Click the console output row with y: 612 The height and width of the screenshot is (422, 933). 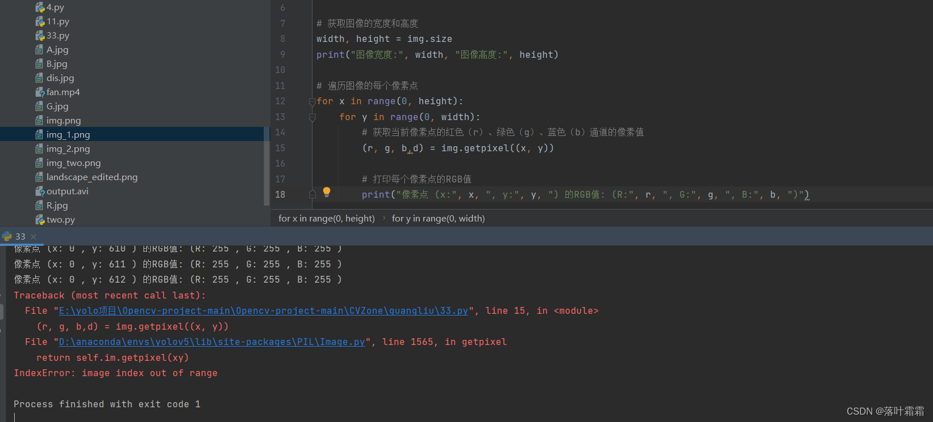(178, 280)
